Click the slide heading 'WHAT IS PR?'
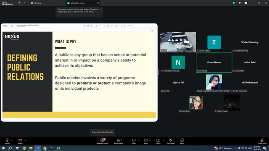The height and width of the screenshot is (151, 269). pos(66,42)
